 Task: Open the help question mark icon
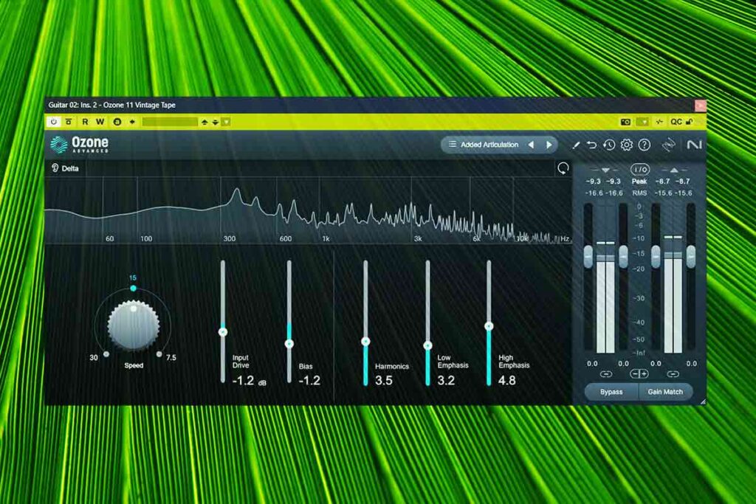point(644,145)
